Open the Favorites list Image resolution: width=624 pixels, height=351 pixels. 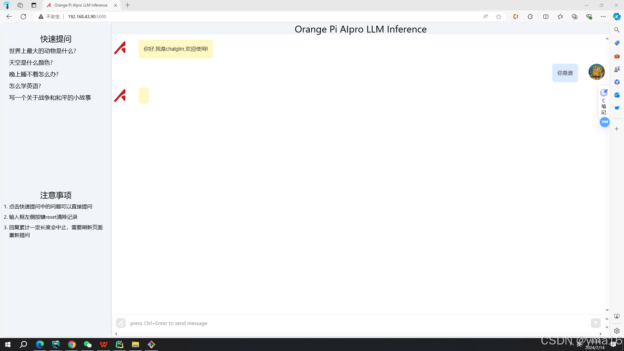(x=560, y=17)
